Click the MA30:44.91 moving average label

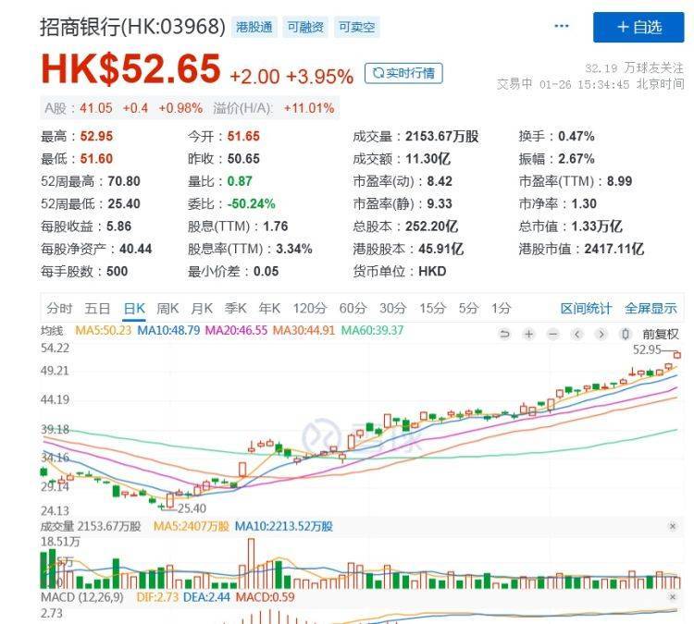tap(304, 330)
